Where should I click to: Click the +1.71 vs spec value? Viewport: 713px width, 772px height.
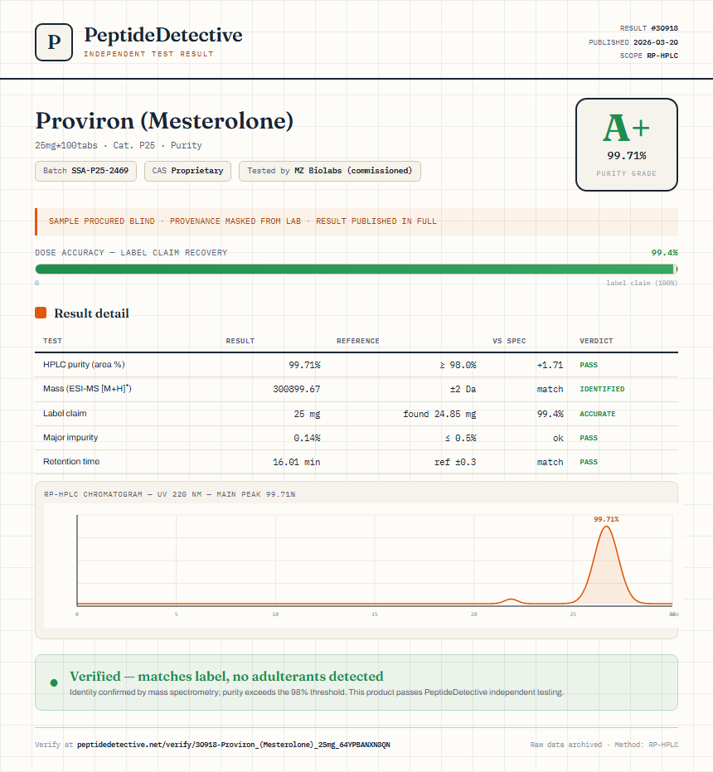tap(550, 365)
